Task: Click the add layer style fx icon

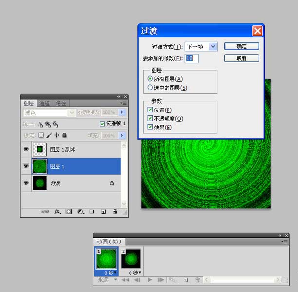Action: tap(57, 211)
